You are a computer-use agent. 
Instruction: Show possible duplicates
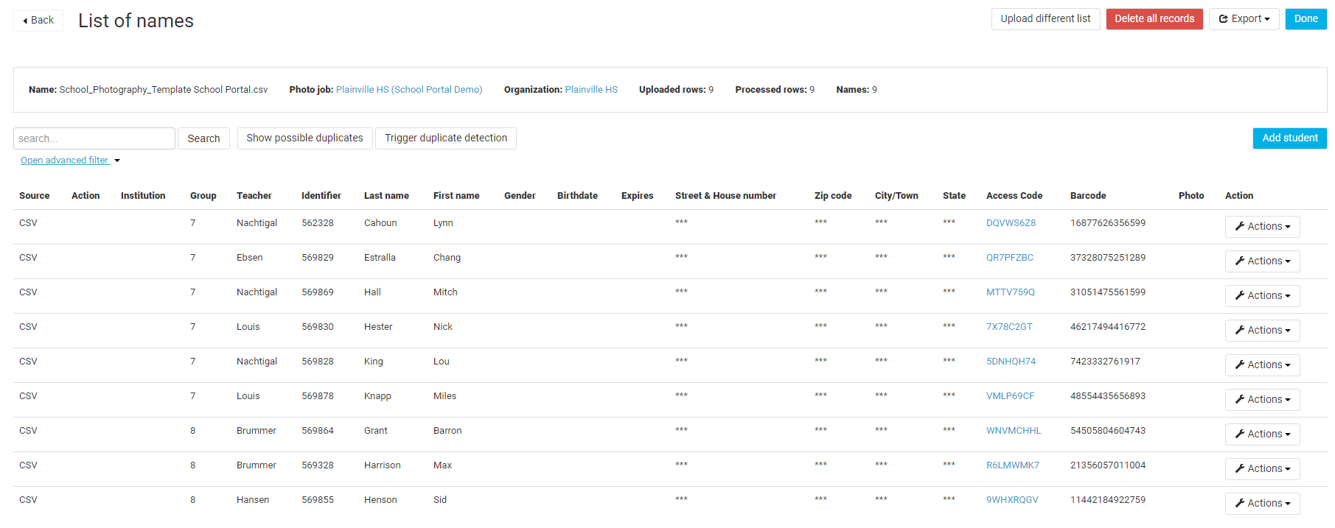pos(304,138)
